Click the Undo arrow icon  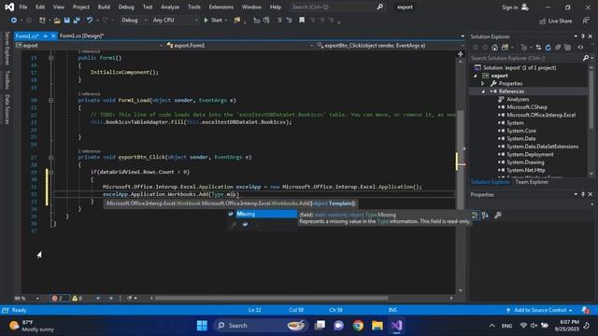(90, 21)
